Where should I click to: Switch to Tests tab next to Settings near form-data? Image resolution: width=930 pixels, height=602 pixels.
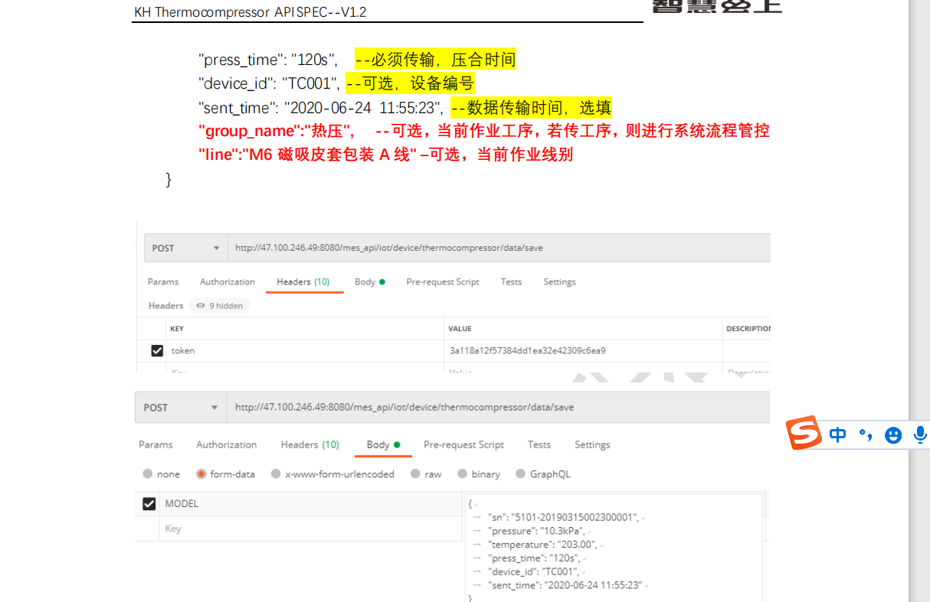click(x=539, y=445)
